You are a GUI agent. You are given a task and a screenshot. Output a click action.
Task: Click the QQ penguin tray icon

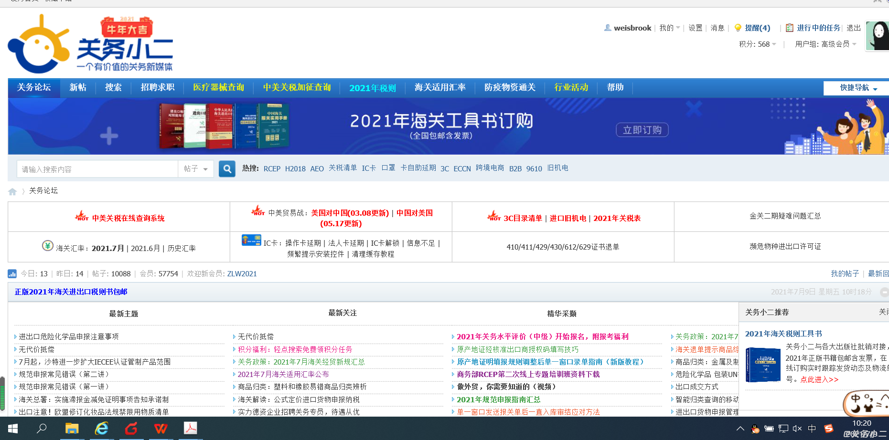[755, 429]
